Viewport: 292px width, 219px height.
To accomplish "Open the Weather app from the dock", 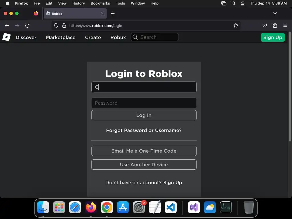I will click(210, 207).
